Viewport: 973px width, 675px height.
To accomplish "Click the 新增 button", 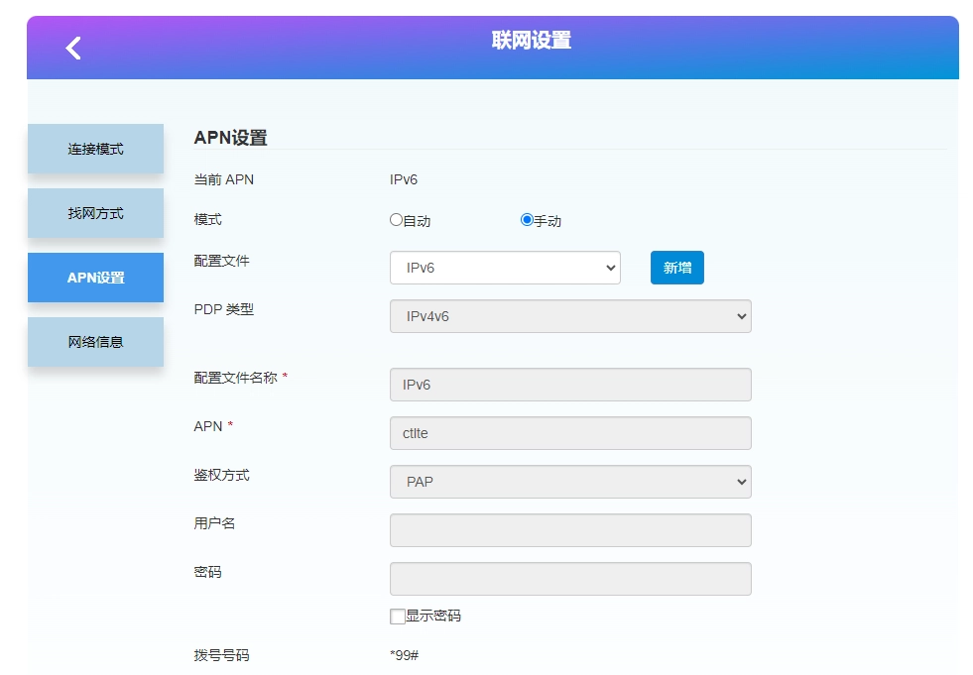I will coord(677,267).
